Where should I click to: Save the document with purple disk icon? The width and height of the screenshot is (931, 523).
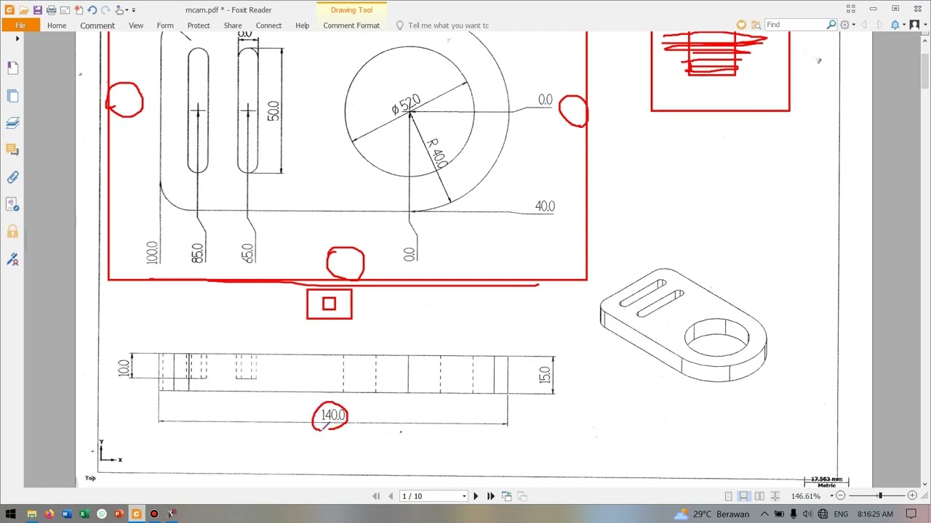point(38,10)
